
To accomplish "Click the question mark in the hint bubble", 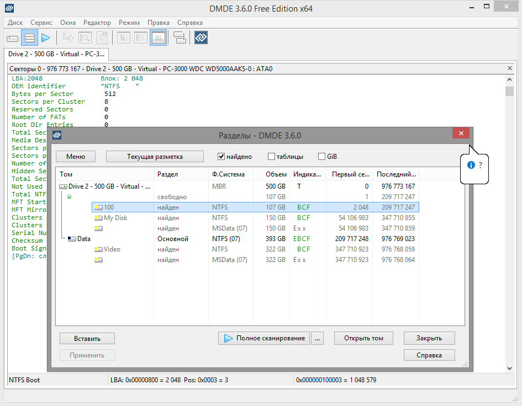I will [481, 165].
